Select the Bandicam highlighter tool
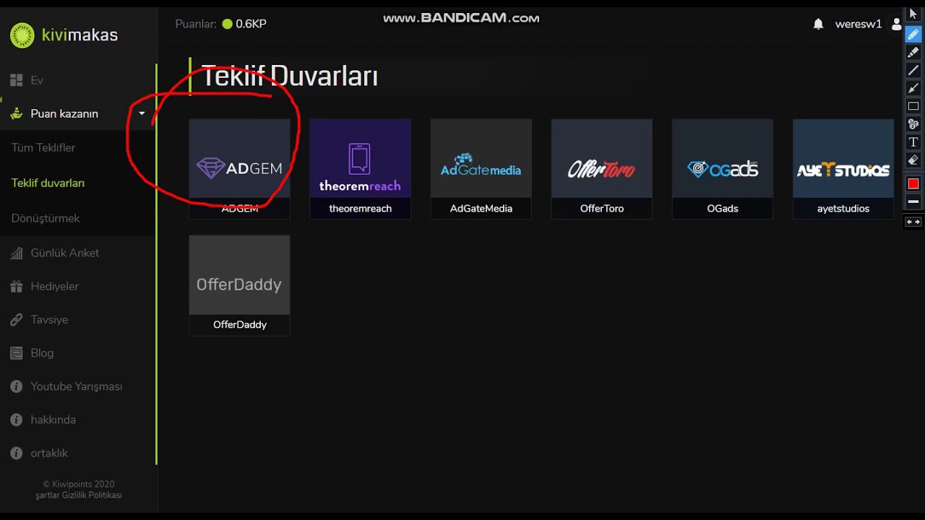This screenshot has height=520, width=925. pyautogui.click(x=913, y=52)
